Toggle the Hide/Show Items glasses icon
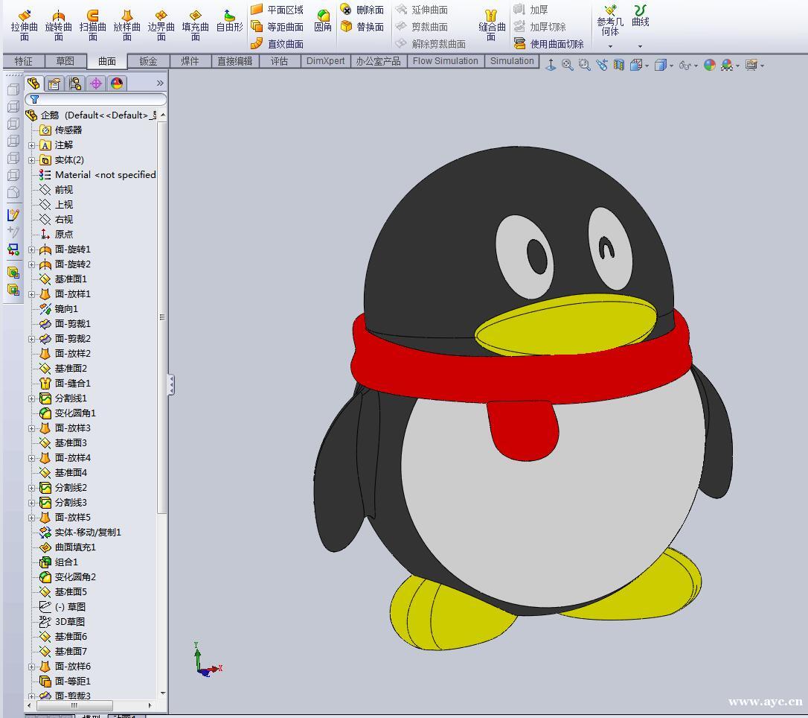 click(684, 66)
